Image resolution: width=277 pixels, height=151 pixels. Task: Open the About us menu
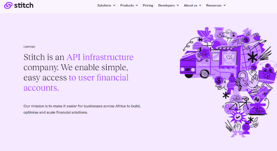click(190, 5)
